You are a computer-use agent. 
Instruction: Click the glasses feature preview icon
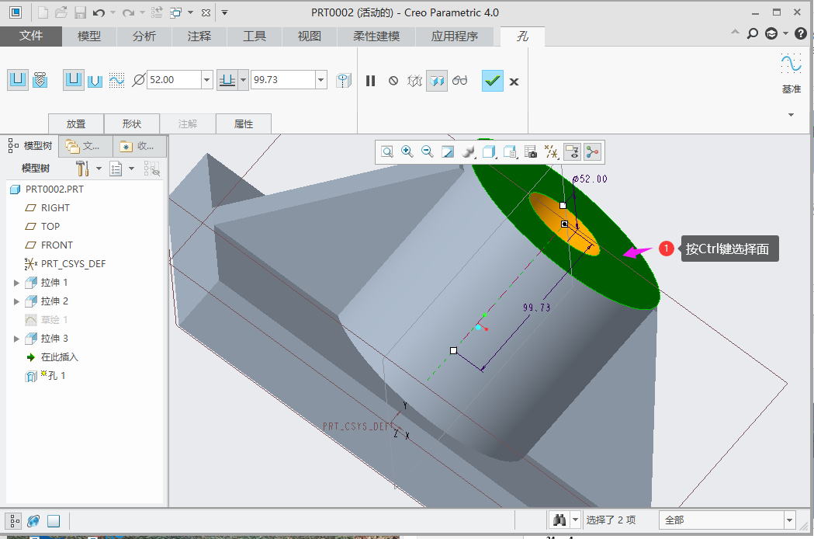(x=460, y=81)
